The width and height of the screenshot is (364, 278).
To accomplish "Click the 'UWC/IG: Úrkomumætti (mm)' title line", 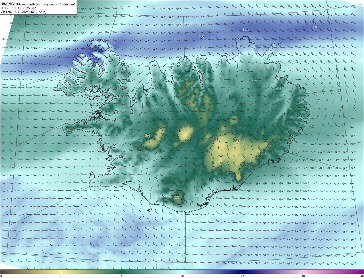I will (x=38, y=4).
